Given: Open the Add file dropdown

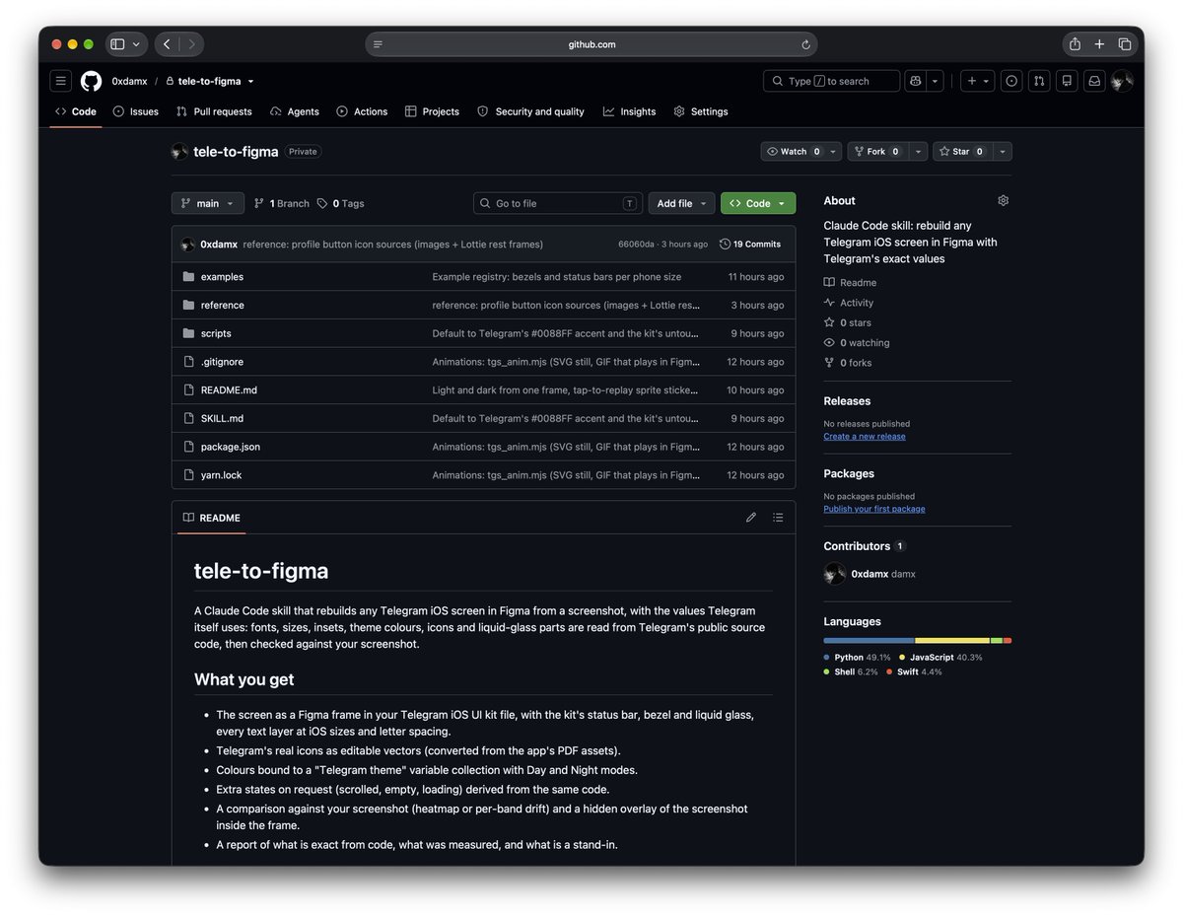Looking at the screenshot, I should pos(681,203).
